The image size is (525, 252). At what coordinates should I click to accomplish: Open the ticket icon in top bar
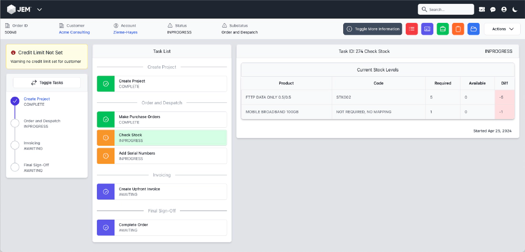(482, 10)
